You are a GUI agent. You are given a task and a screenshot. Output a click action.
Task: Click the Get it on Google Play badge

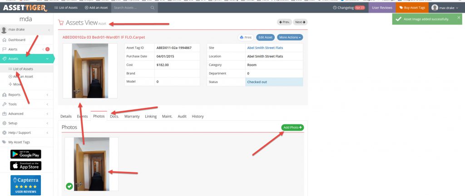[x=25, y=154]
